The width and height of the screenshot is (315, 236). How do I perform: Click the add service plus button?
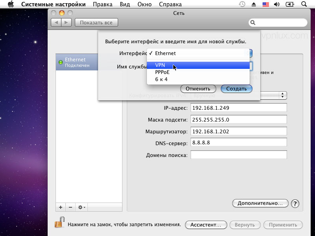(x=61, y=207)
